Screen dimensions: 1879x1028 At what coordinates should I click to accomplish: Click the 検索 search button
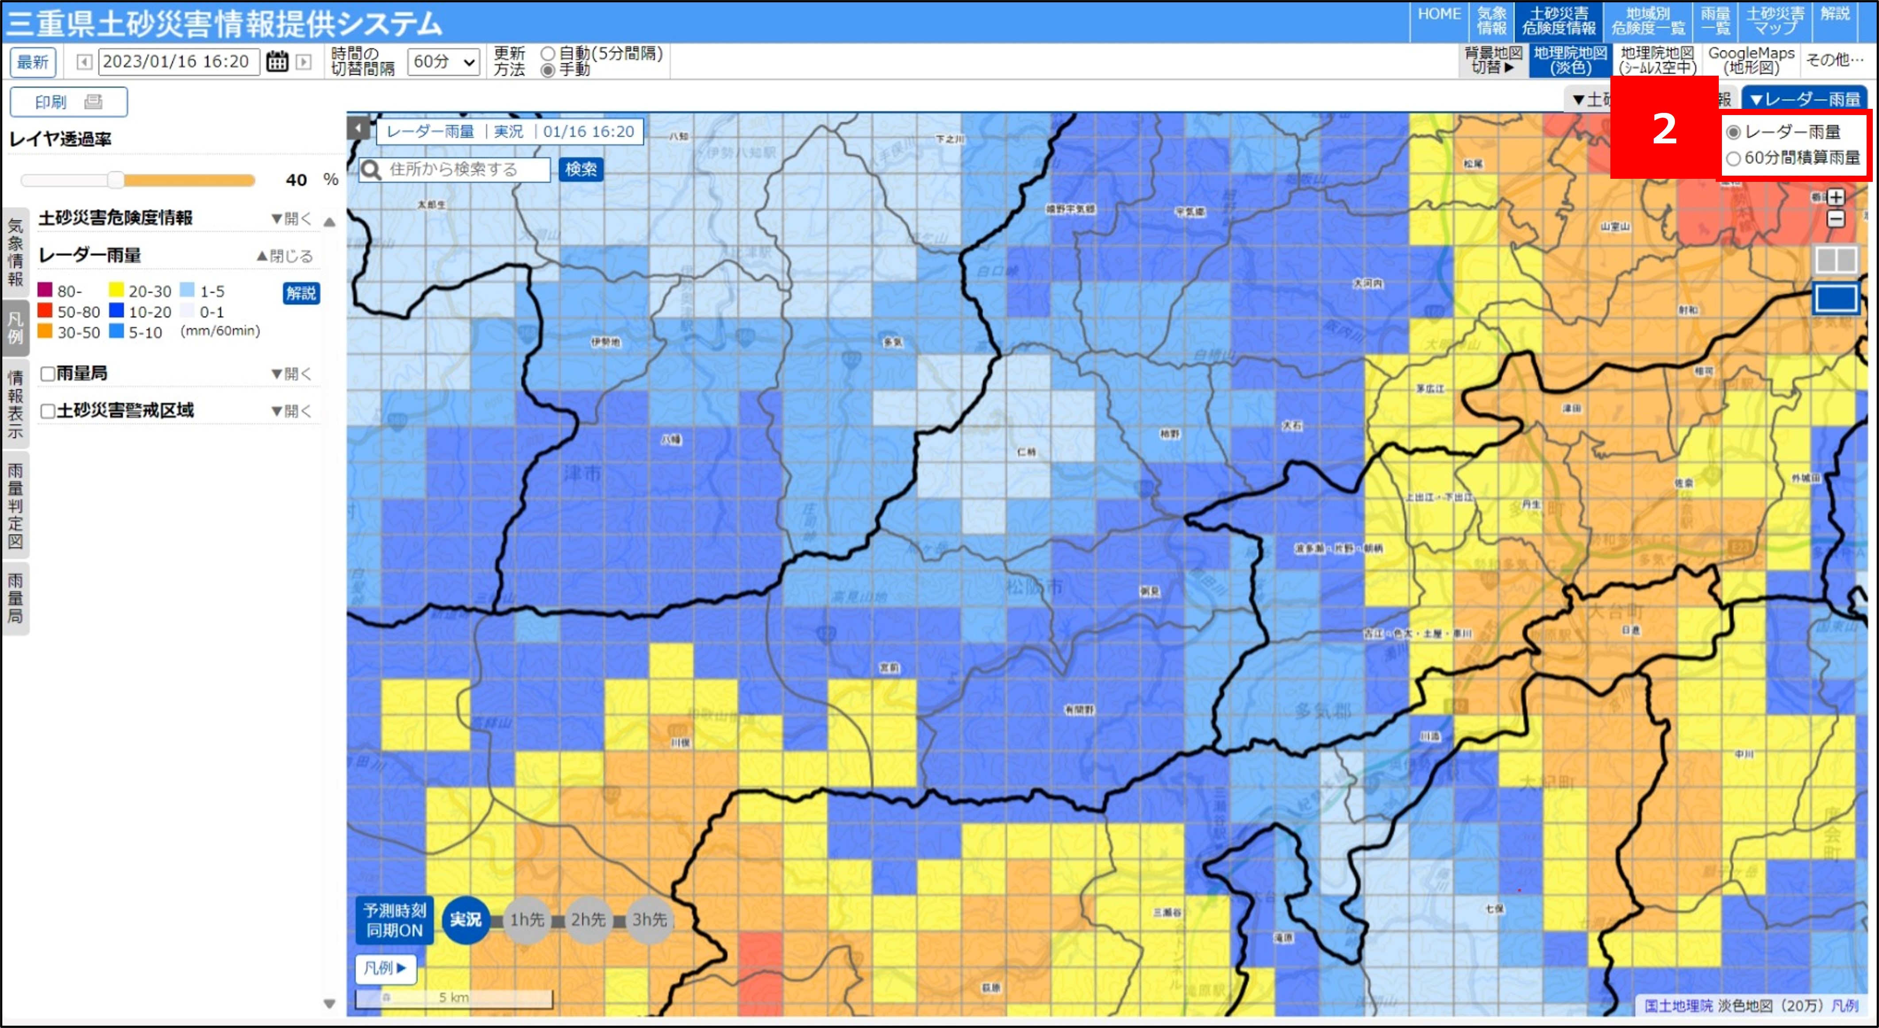tap(581, 169)
